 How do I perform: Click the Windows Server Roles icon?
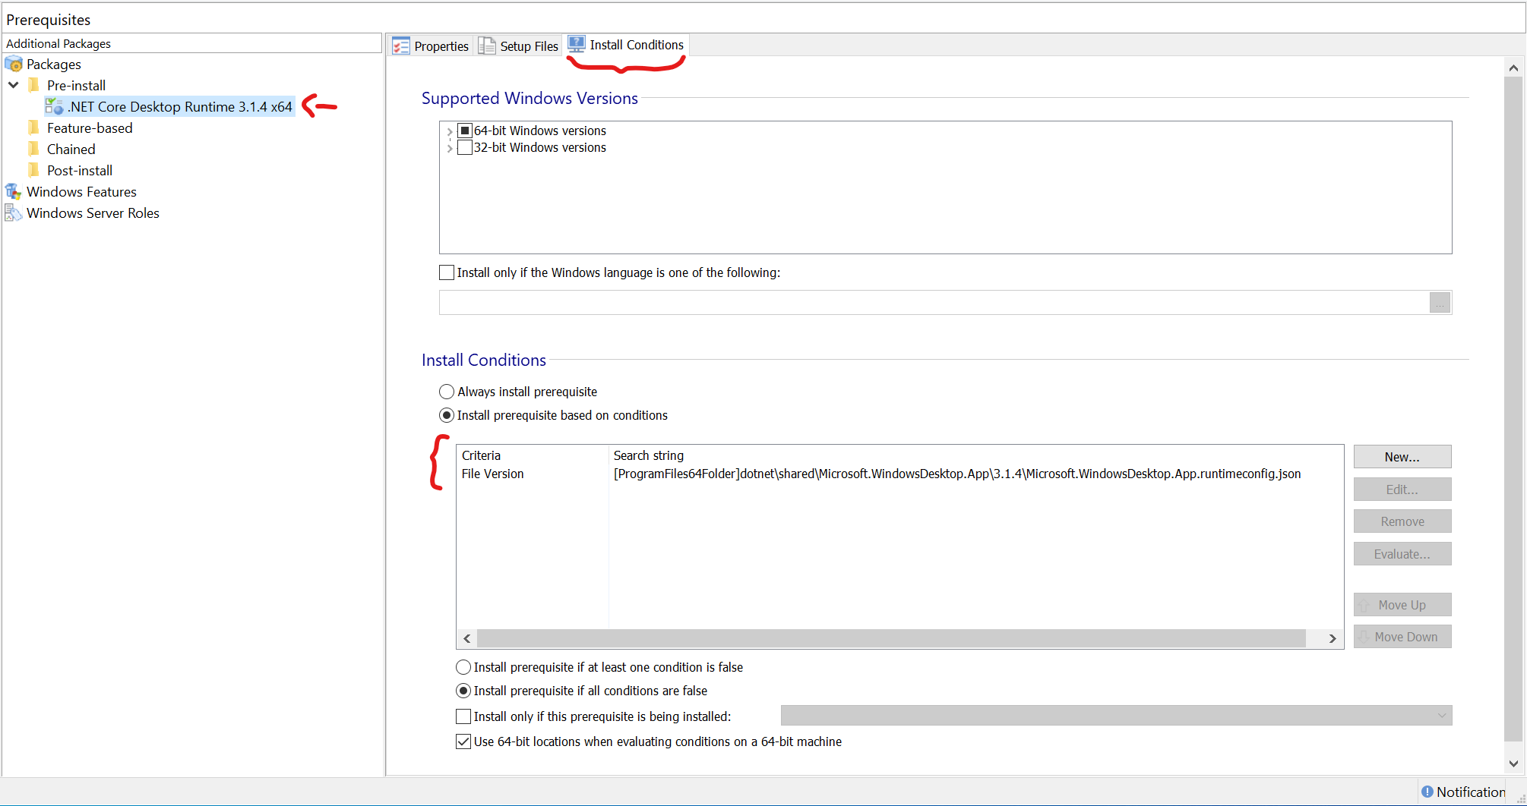14,213
